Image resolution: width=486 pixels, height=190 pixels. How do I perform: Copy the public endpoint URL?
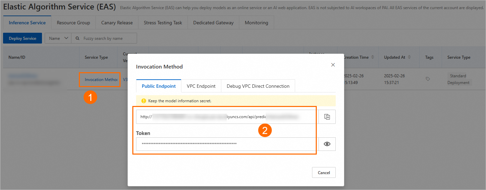point(327,117)
